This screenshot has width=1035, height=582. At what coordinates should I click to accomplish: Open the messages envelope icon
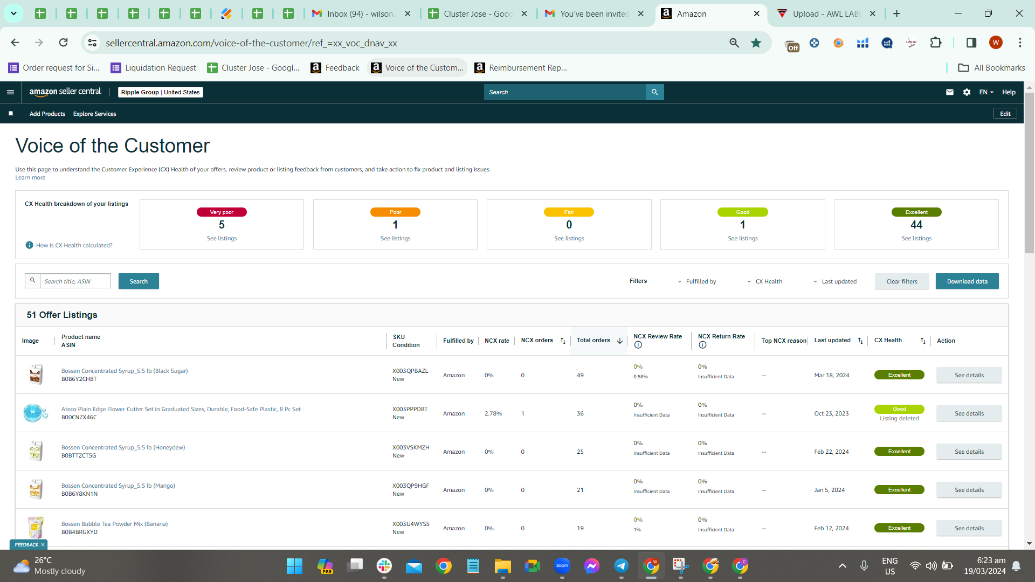pos(949,92)
